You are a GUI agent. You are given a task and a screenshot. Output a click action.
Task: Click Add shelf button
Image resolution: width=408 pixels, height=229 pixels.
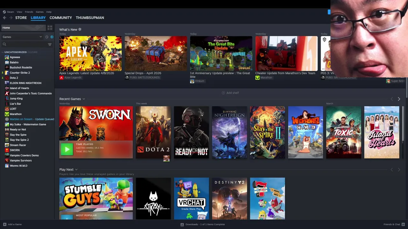[x=230, y=93]
